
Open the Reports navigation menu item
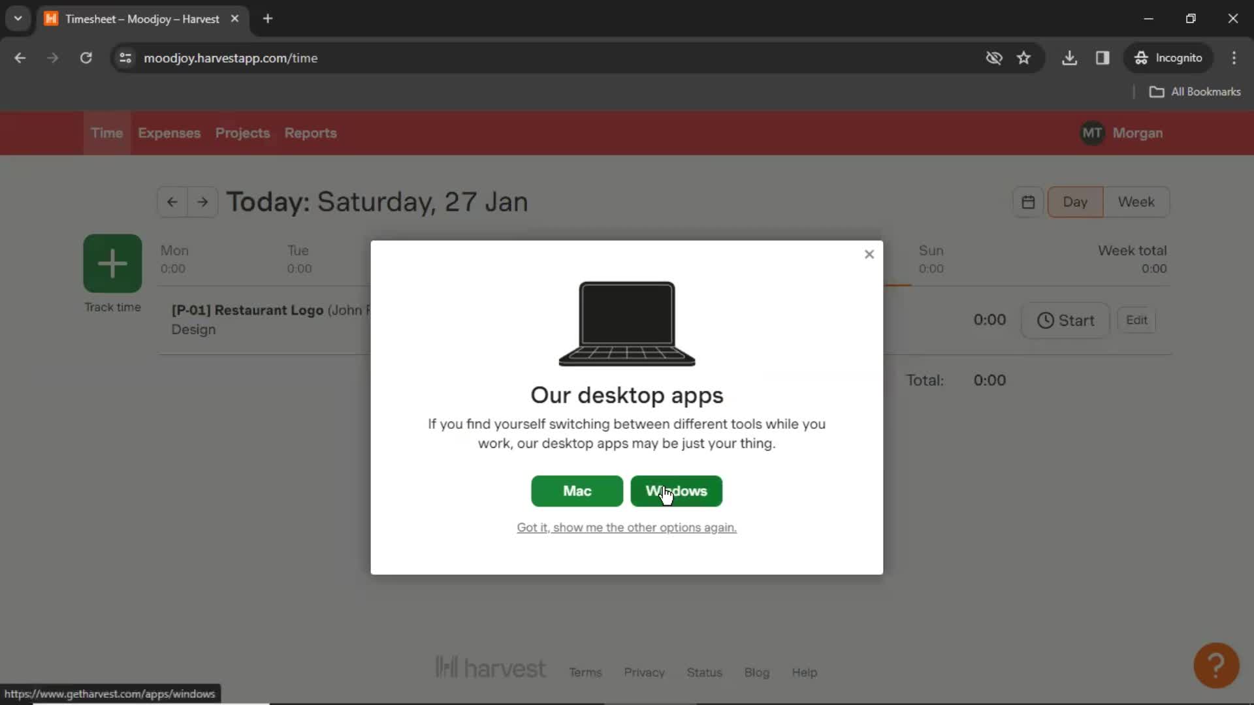click(x=311, y=133)
